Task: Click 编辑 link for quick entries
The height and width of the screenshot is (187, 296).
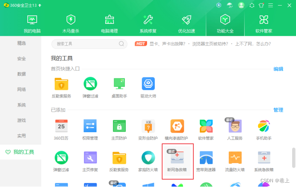Action: [x=278, y=69]
